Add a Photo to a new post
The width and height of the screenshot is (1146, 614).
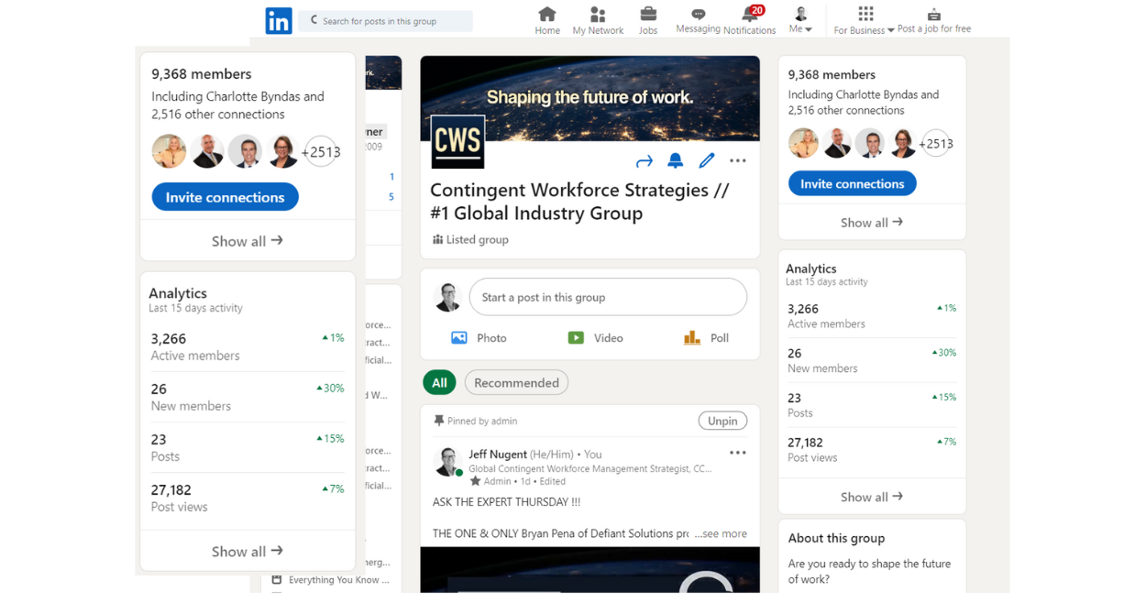479,338
